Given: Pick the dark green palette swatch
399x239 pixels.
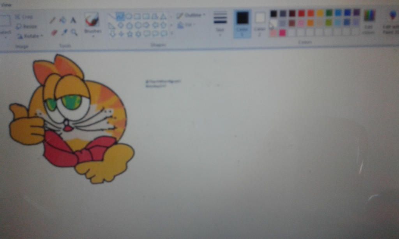Looking at the screenshot, I should (x=329, y=13).
